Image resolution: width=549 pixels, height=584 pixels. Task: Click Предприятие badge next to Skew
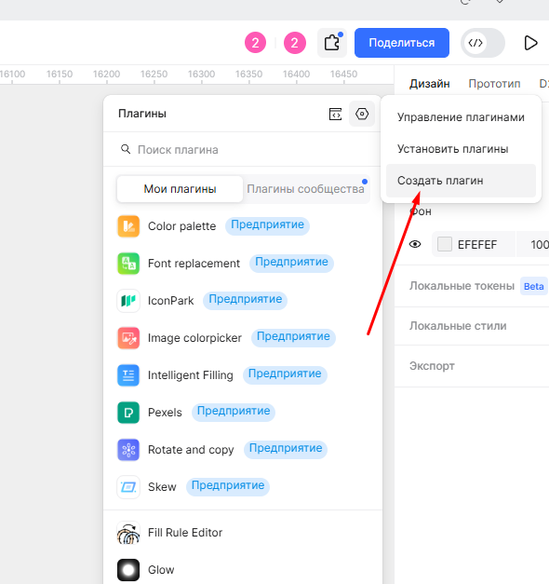(x=228, y=486)
